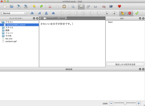The width and height of the screenshot is (145, 106).
Task: Apply bold formatting
Action: point(32,13)
